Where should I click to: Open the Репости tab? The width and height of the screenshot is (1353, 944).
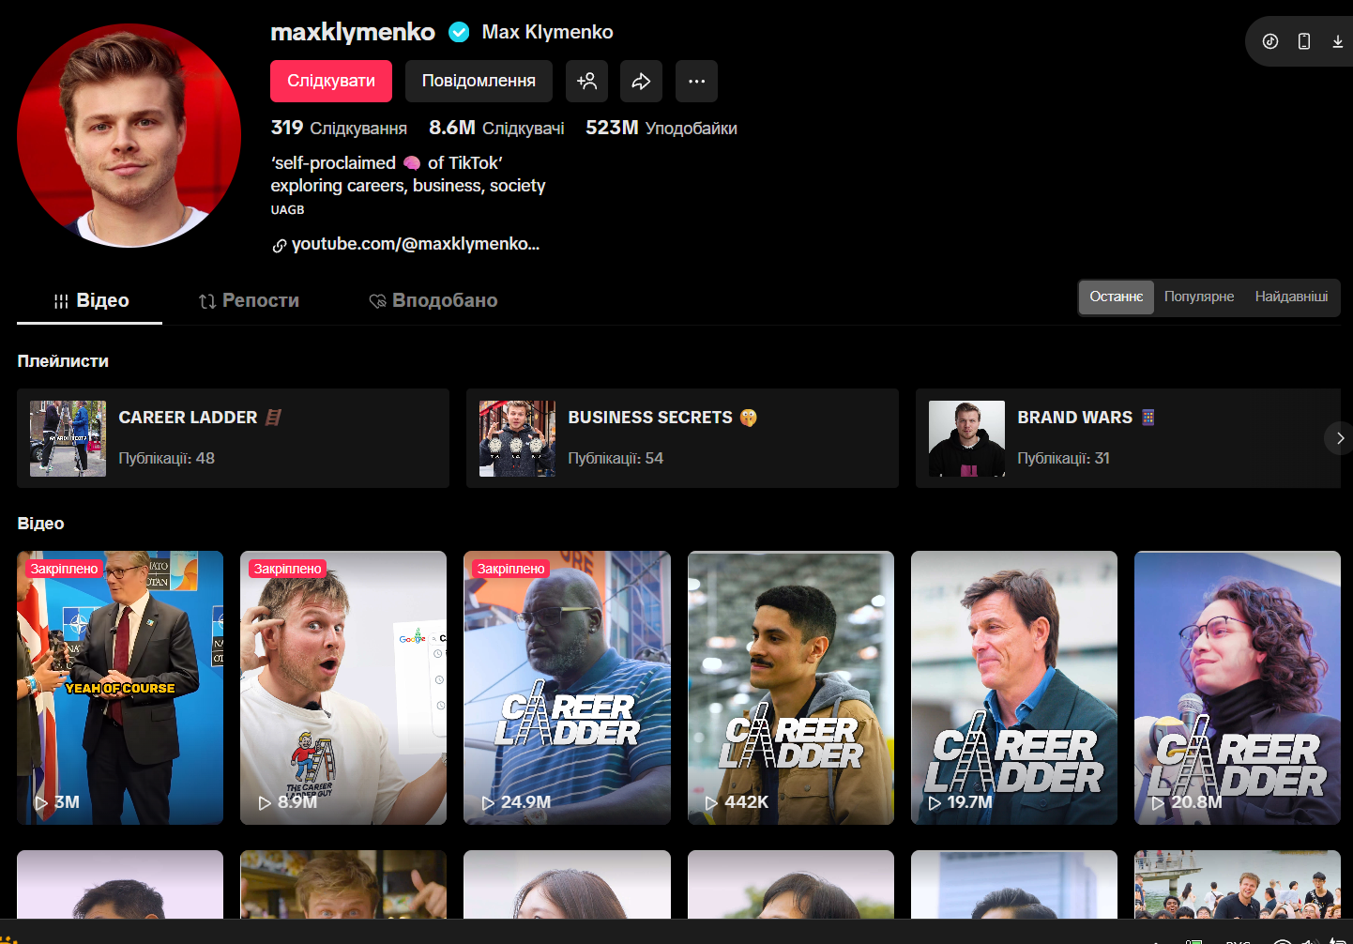pyautogui.click(x=249, y=301)
